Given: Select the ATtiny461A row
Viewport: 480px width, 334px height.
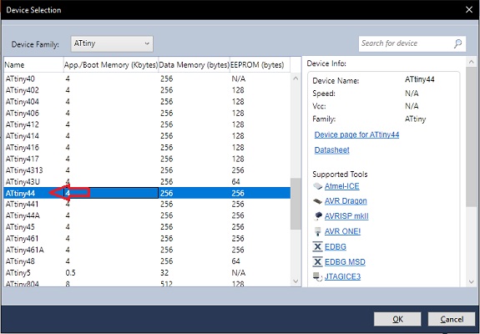Looking at the screenshot, I should (x=147, y=250).
